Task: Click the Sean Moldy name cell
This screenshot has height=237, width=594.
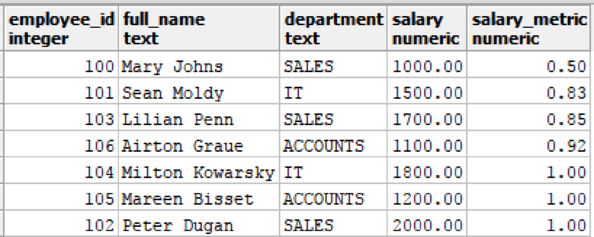Action: (x=199, y=91)
